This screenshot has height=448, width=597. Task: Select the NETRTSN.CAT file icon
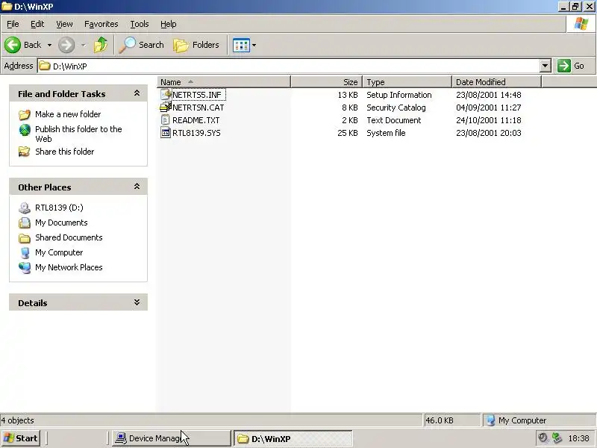[x=165, y=107]
